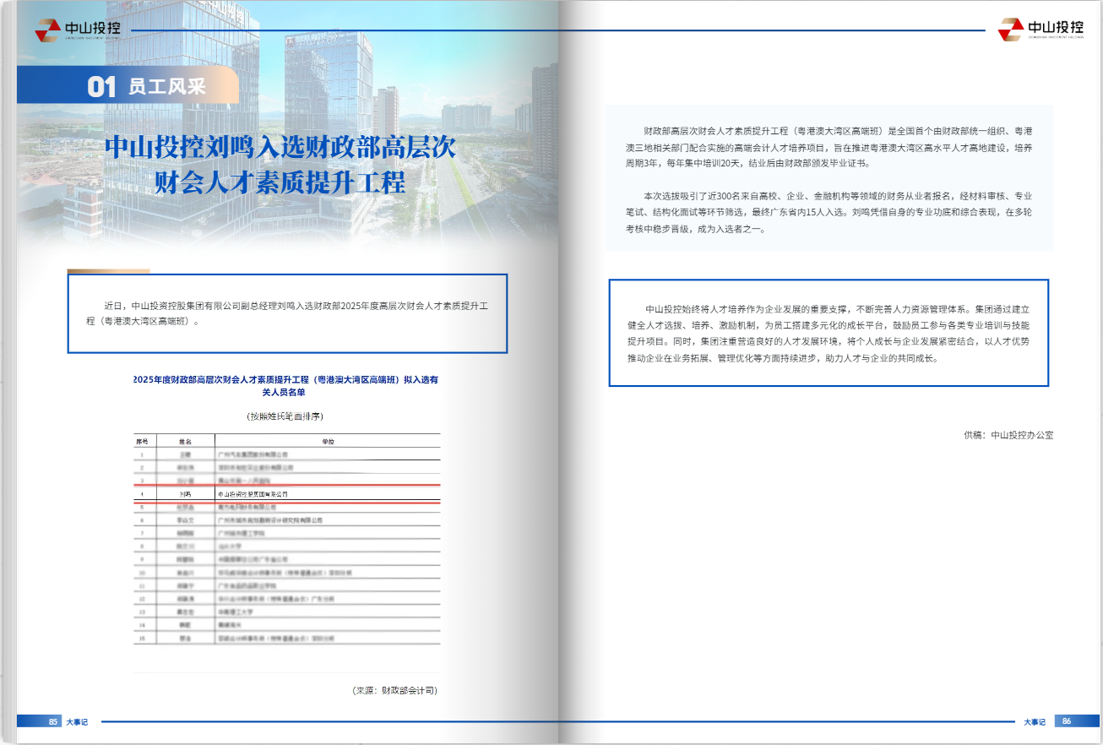Select the main headline '中山投控刘鸣入选财政部高层次'

[x=280, y=148]
